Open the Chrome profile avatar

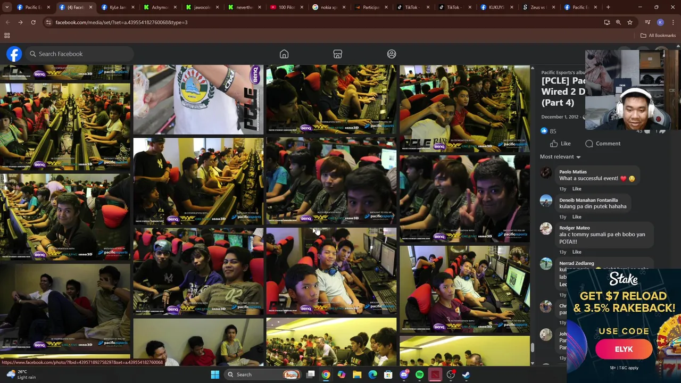click(660, 22)
